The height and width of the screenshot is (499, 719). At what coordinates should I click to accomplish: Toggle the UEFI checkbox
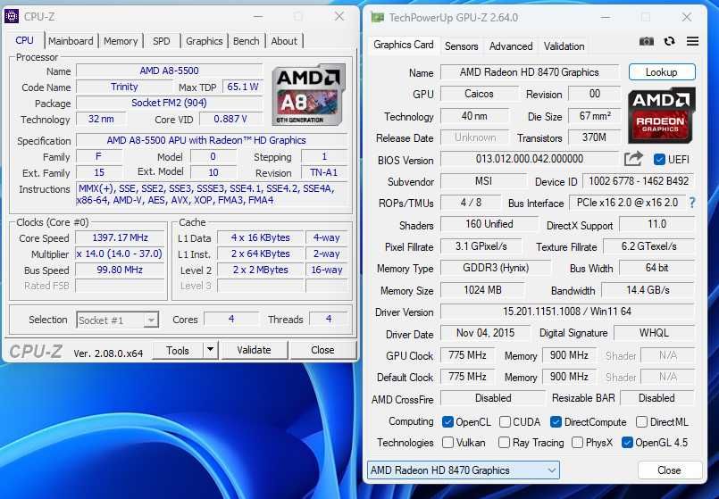[x=659, y=160]
